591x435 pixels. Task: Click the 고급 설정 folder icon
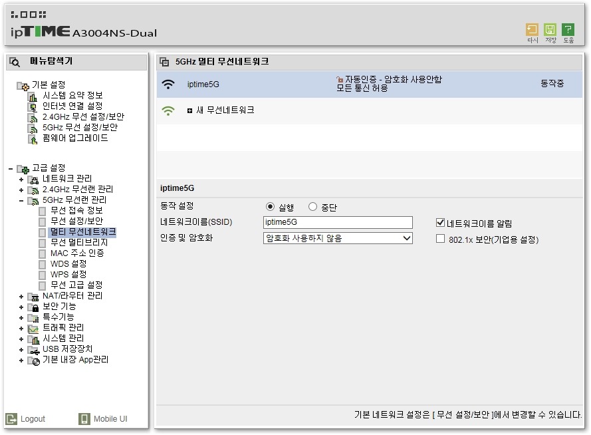23,169
